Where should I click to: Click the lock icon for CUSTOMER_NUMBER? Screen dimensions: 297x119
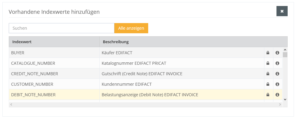[268, 84]
